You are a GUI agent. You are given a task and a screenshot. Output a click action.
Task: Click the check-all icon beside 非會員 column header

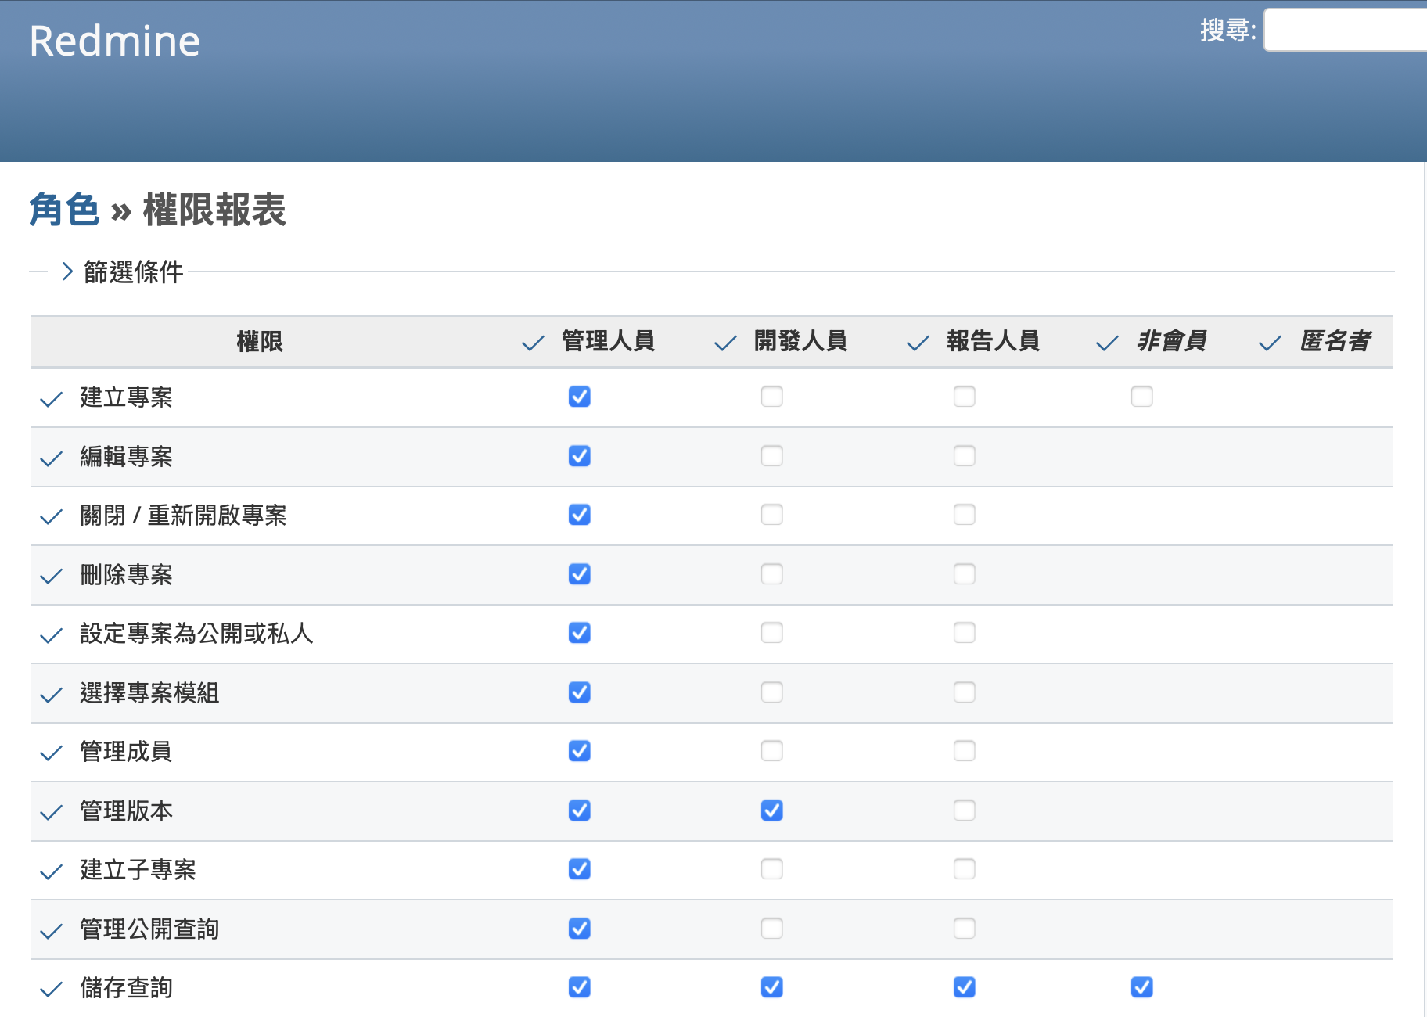[1107, 343]
